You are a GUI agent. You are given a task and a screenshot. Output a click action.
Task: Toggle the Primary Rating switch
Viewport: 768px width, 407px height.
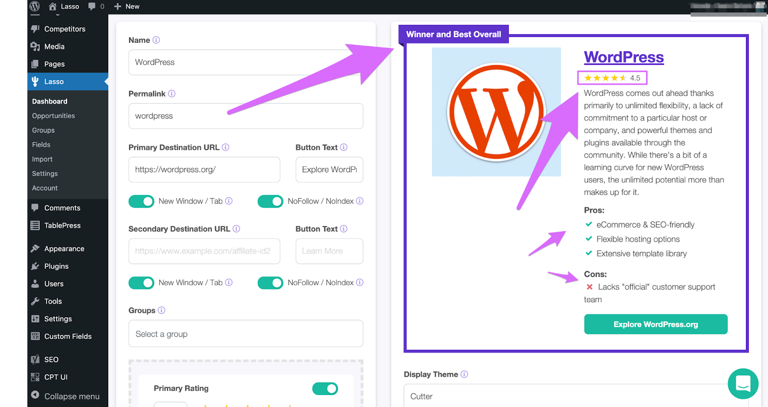point(325,389)
